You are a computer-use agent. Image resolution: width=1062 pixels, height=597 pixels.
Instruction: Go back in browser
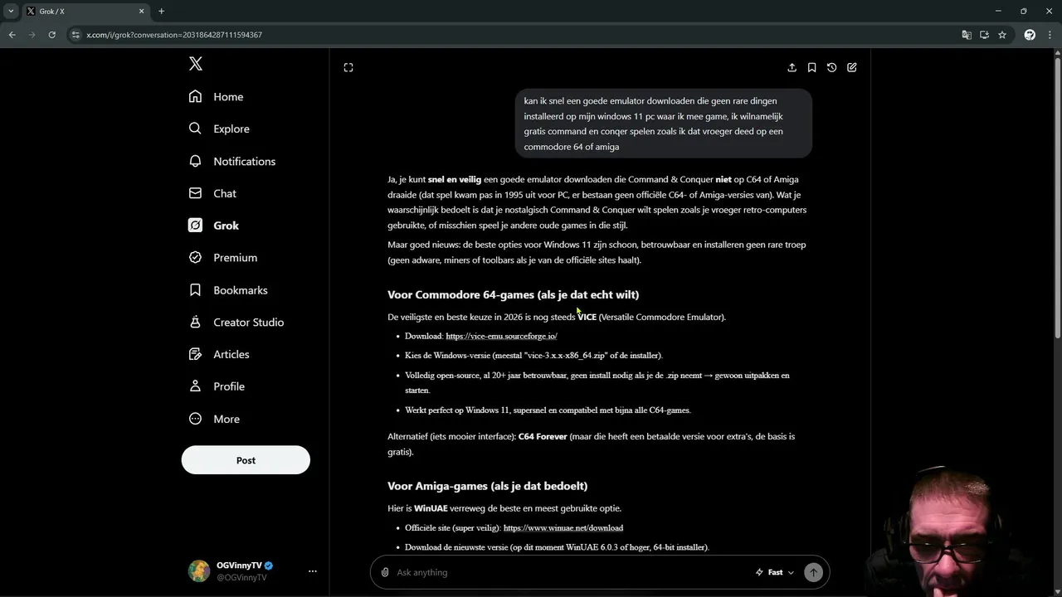12,35
